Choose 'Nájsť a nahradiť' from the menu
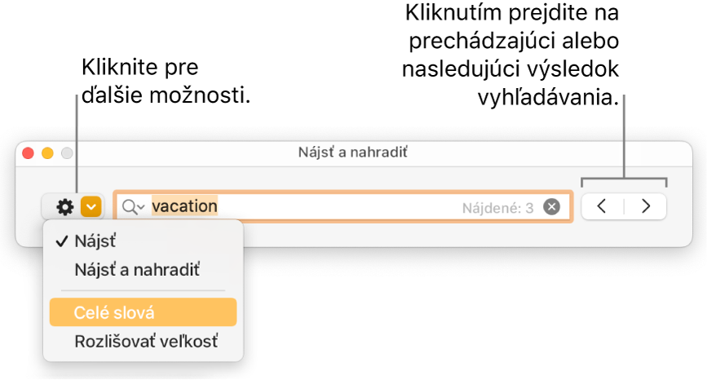707x380 pixels. 136,269
